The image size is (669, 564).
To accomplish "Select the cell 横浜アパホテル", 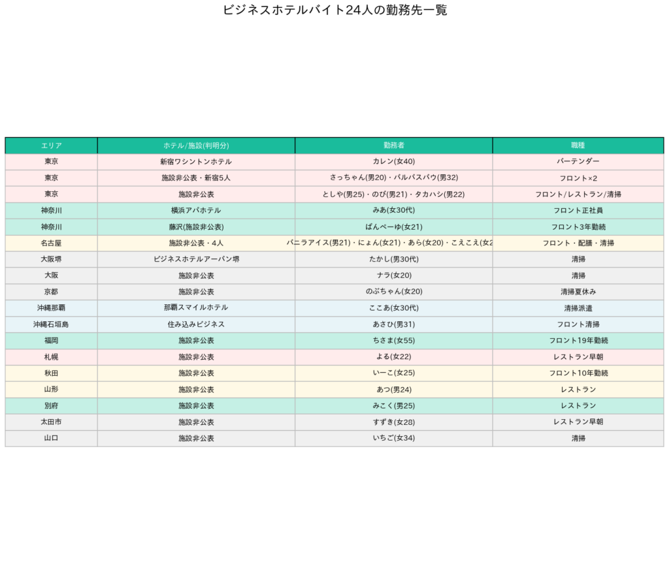I will pos(196,211).
